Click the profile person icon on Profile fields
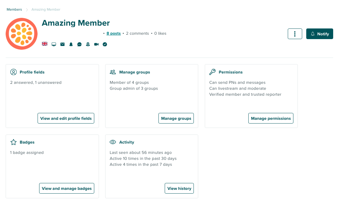This screenshot has height=213, width=341. [13, 72]
